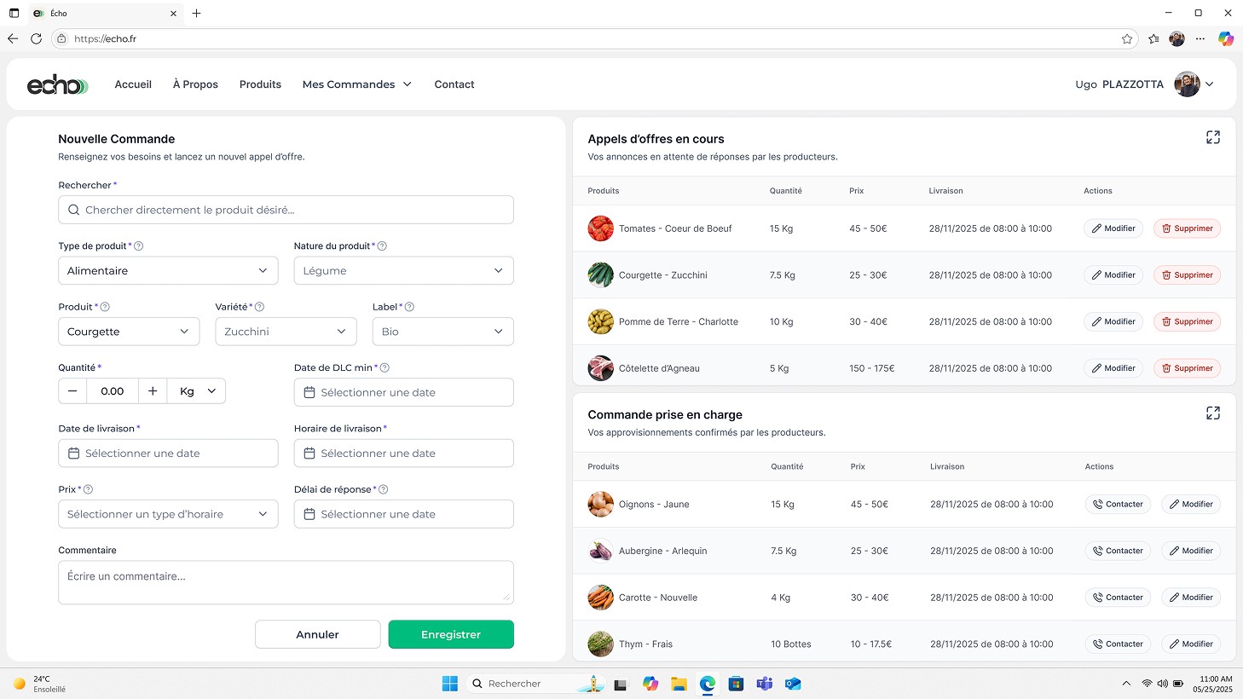The image size is (1243, 699).
Task: Click Modifier for Carotte - Nouvelle
Action: click(x=1191, y=598)
